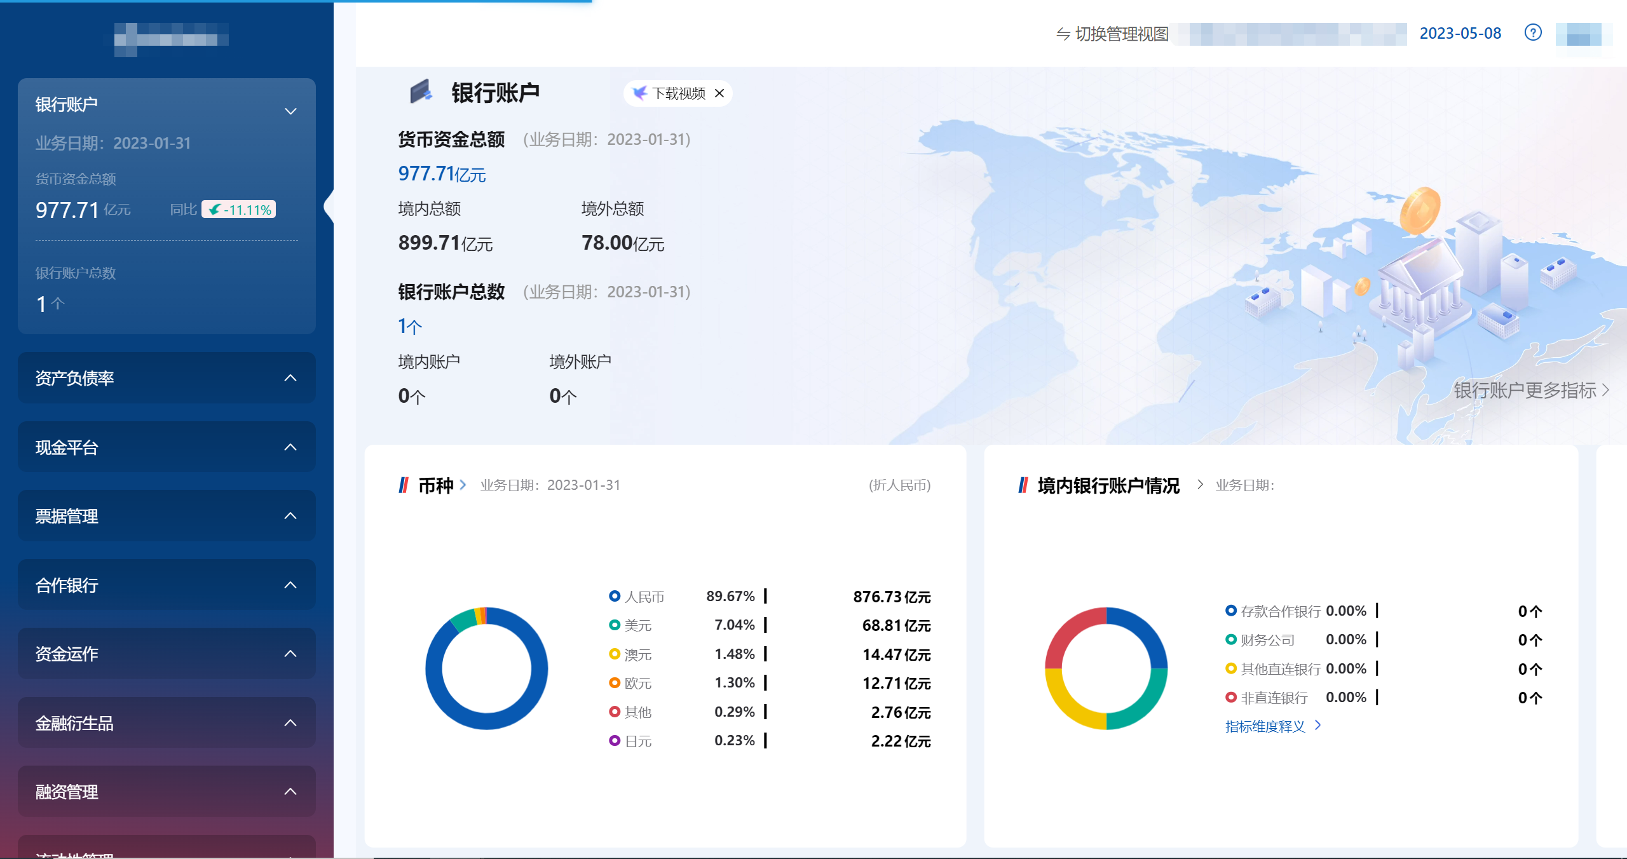Click the blue 1个 account count
Image resolution: width=1627 pixels, height=859 pixels.
(410, 326)
